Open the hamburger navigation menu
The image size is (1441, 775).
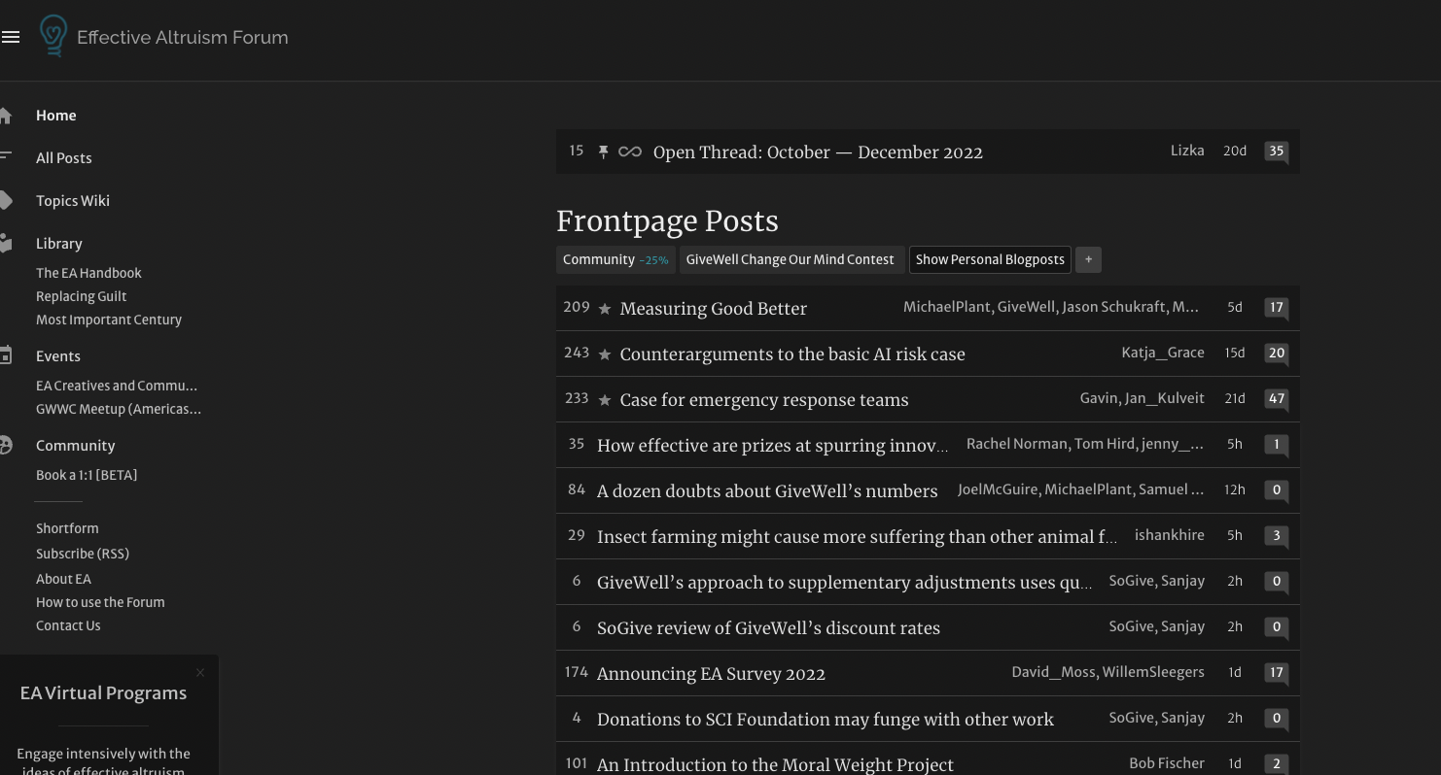coord(11,37)
